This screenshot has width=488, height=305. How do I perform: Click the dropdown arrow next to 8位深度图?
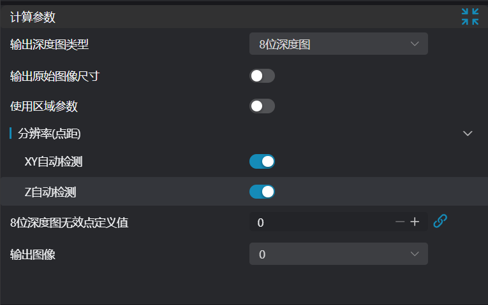pos(415,44)
